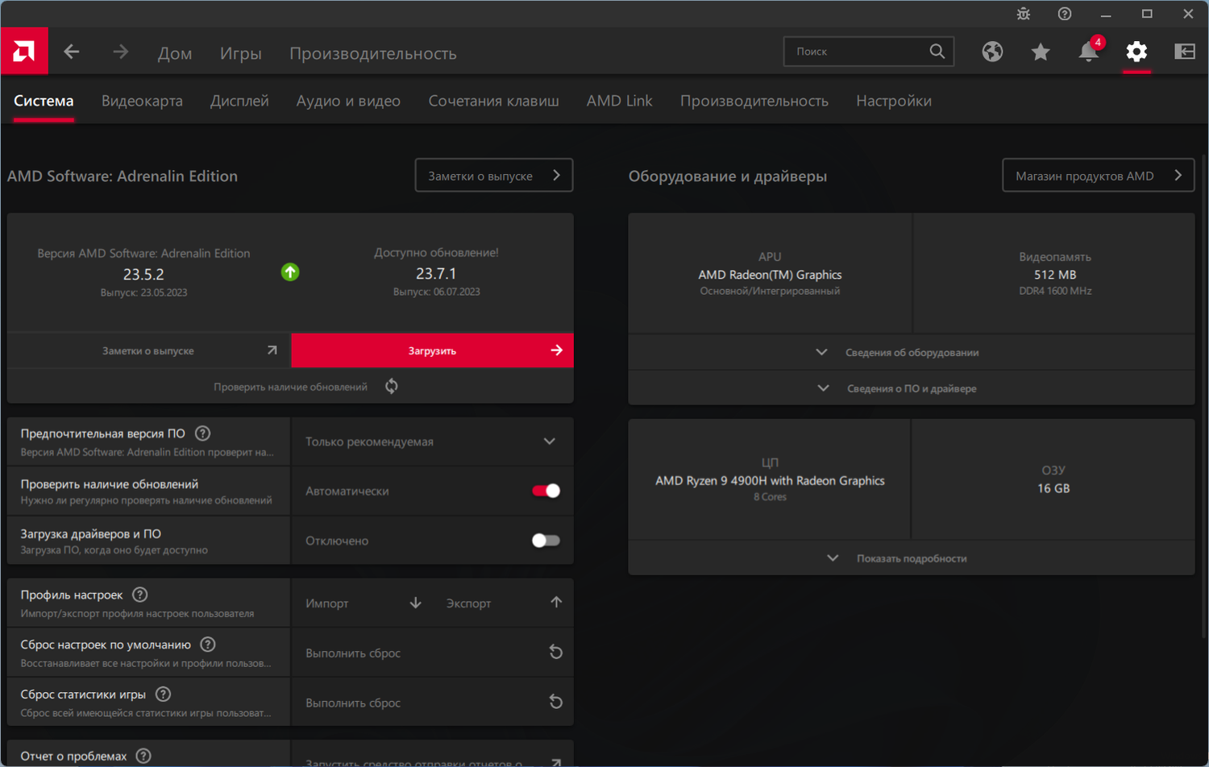Screen dimensions: 1209x767
Task: Click the Видеопамять 512 MB tile
Action: [x=1054, y=273]
